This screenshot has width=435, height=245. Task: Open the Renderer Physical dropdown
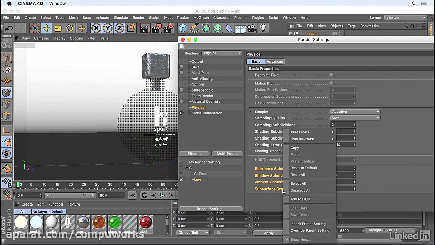coord(222,53)
